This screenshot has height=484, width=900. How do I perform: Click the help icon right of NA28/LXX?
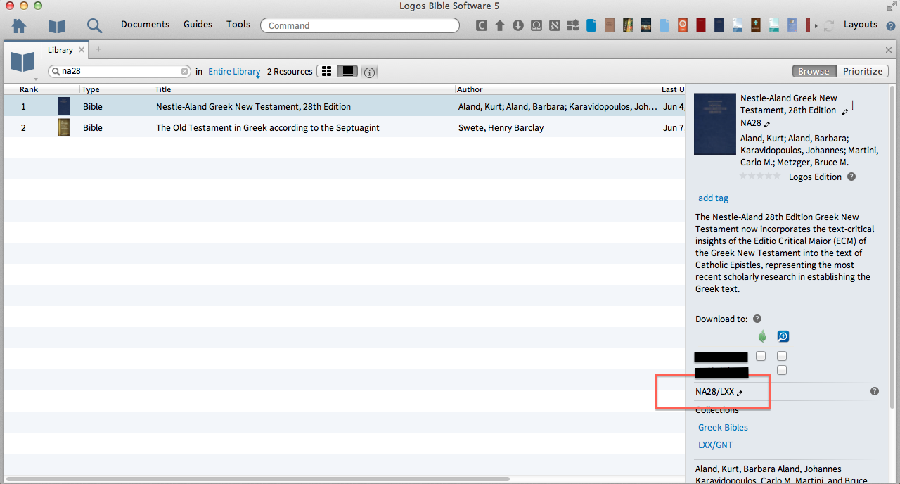coord(875,391)
